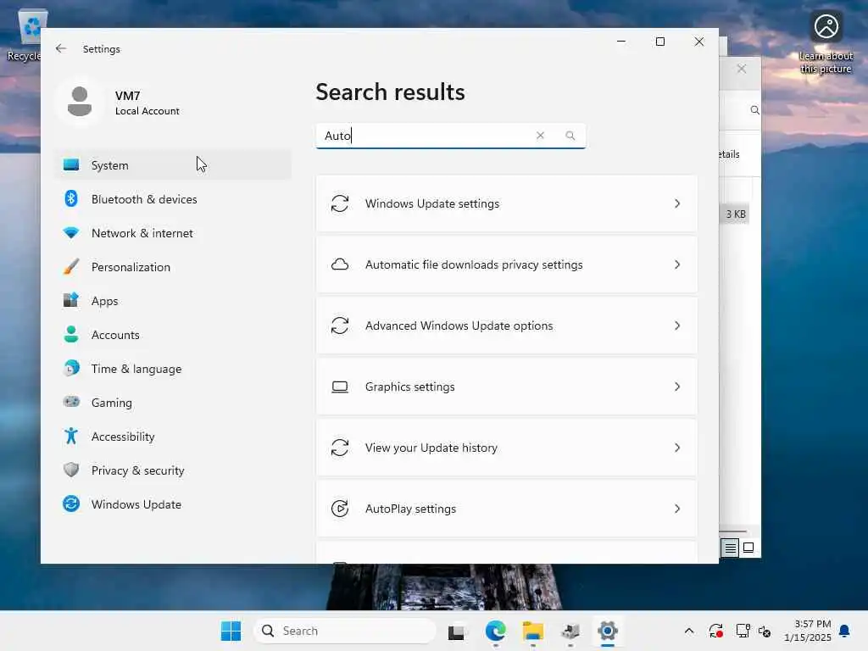Expand the AutoPlay settings chevron
The width and height of the screenshot is (868, 651).
(677, 509)
